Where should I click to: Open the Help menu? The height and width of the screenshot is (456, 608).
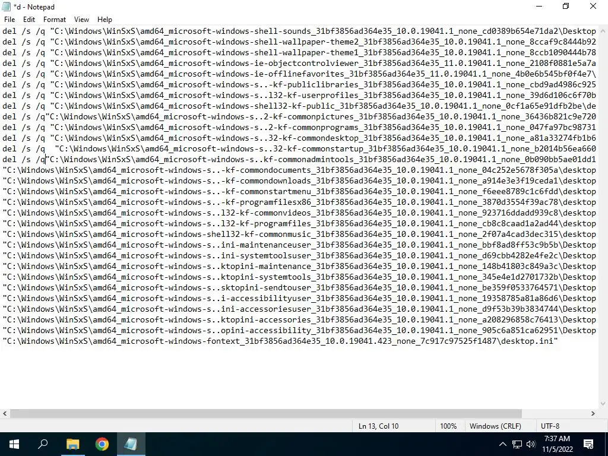(x=104, y=20)
